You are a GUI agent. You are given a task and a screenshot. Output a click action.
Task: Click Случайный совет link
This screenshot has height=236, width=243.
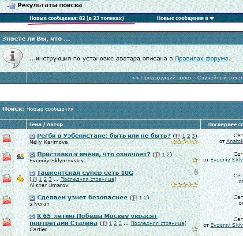(220, 78)
